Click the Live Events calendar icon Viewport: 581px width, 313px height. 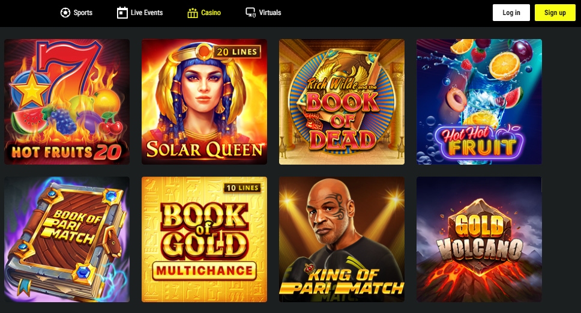(x=122, y=13)
